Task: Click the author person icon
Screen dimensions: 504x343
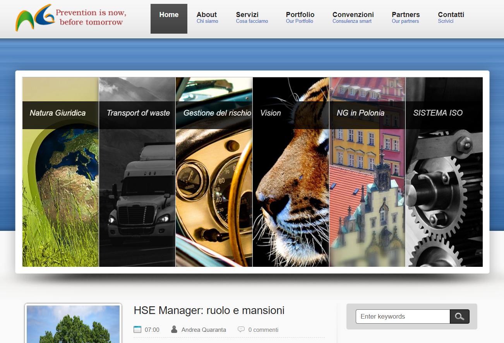Action: pyautogui.click(x=174, y=329)
